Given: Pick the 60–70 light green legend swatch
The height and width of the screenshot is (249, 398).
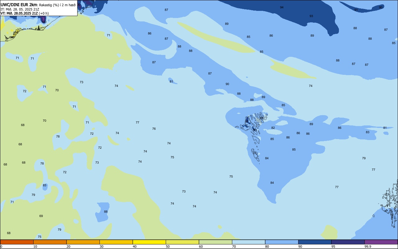Looking at the screenshot, I should [x=215, y=242].
